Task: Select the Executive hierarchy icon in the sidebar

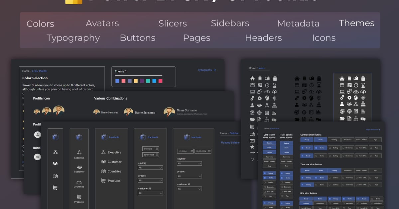Action: (x=79, y=152)
